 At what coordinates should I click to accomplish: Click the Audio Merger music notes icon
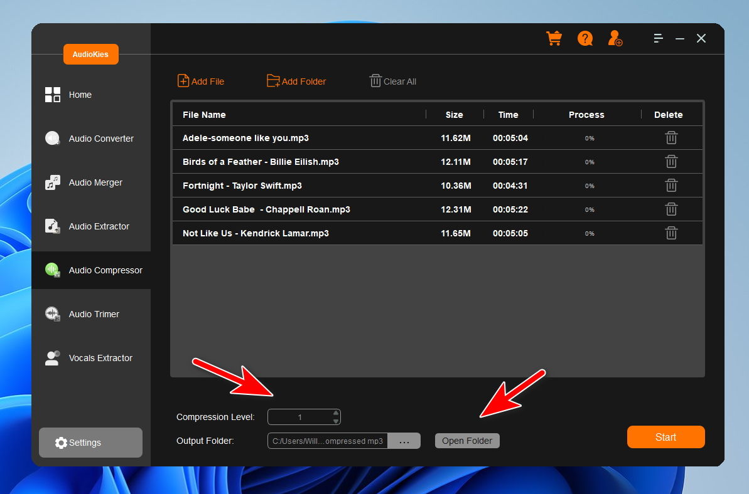tap(53, 182)
